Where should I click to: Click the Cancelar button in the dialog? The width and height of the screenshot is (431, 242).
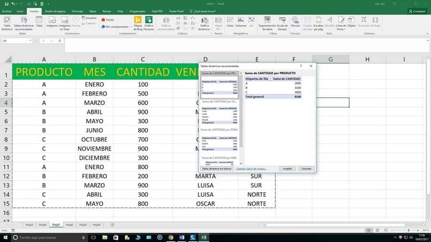coord(306,169)
